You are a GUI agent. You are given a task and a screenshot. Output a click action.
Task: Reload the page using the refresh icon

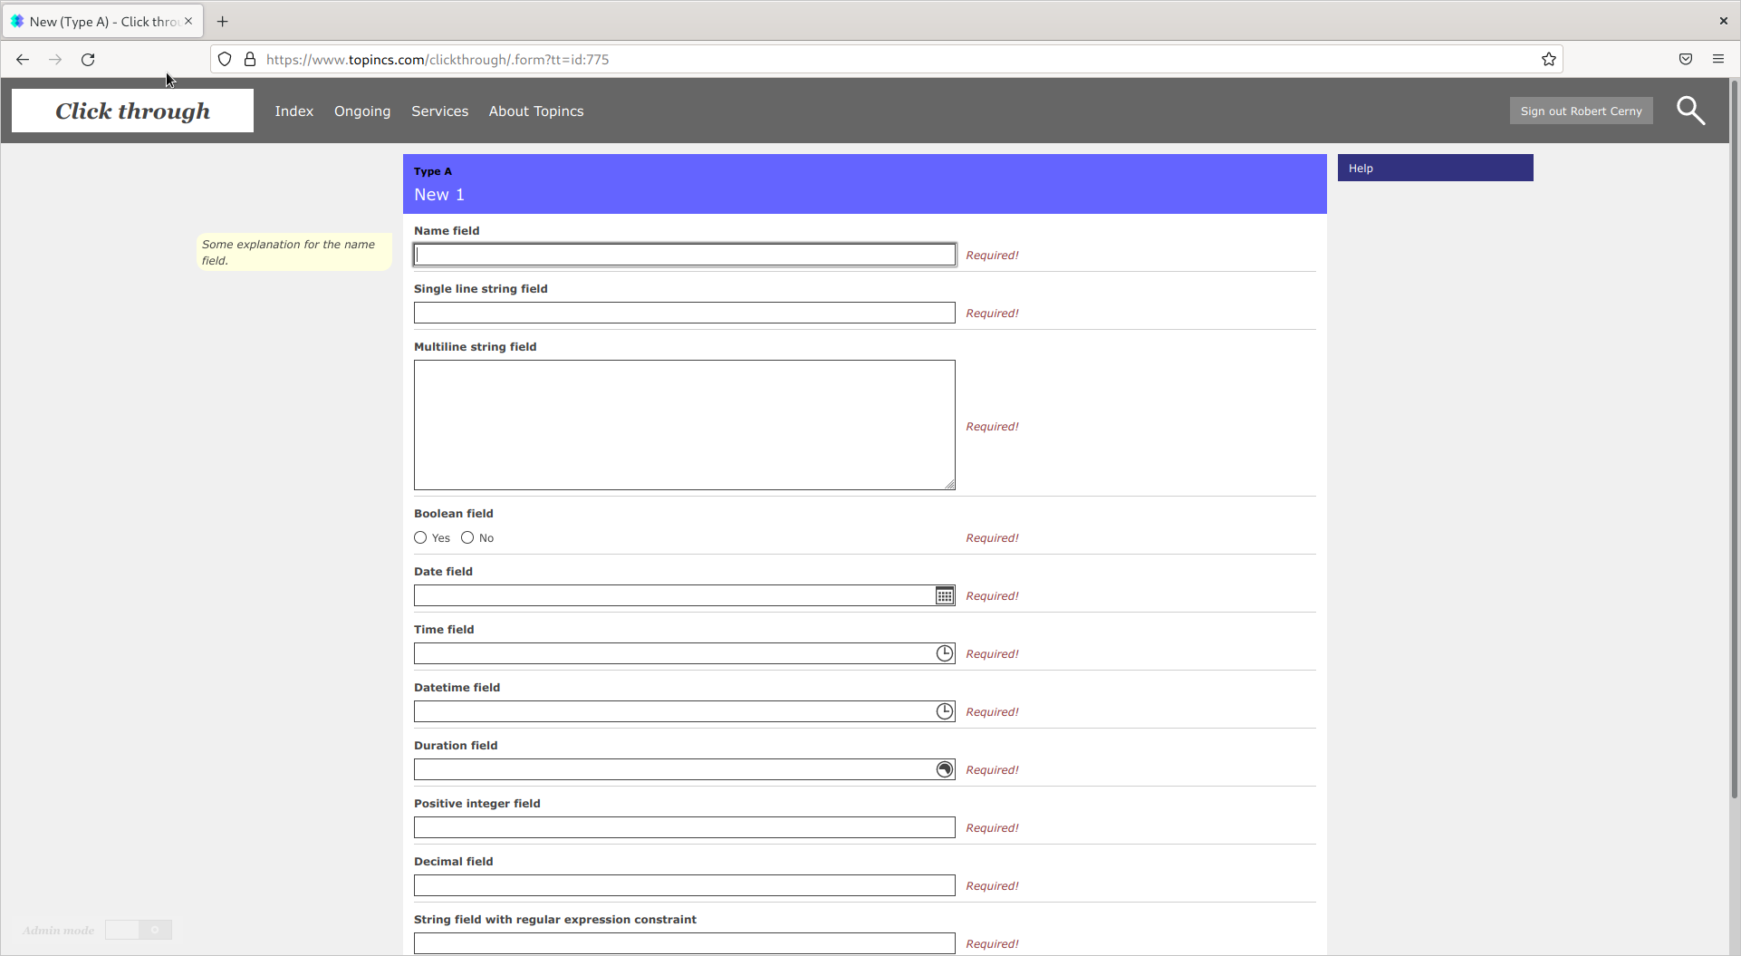(x=88, y=59)
